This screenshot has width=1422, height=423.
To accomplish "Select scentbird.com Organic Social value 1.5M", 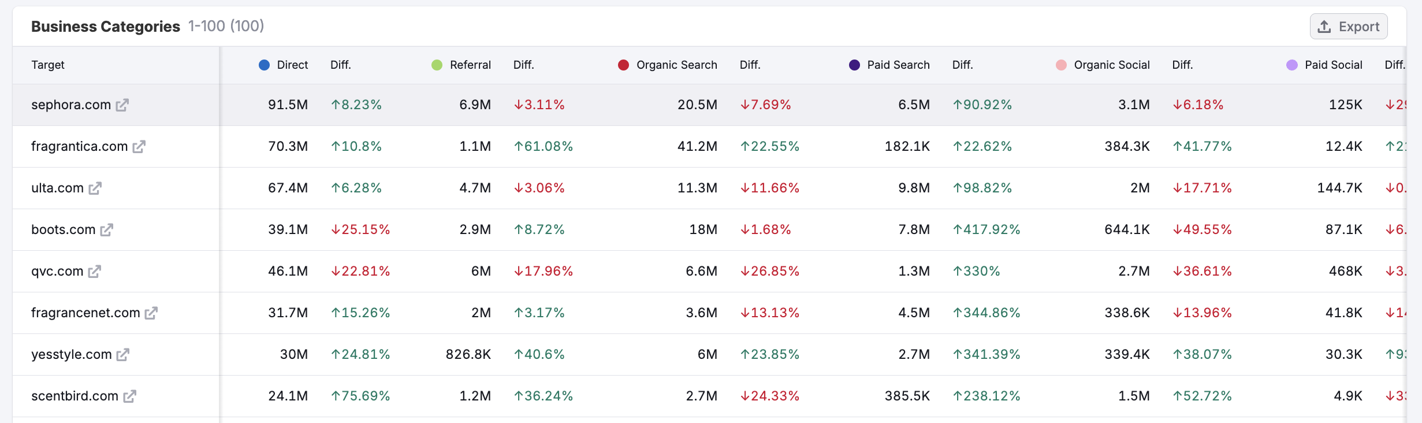I will (1134, 396).
